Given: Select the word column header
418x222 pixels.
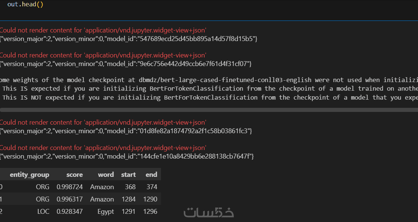Looking at the screenshot, I should 106,175.
